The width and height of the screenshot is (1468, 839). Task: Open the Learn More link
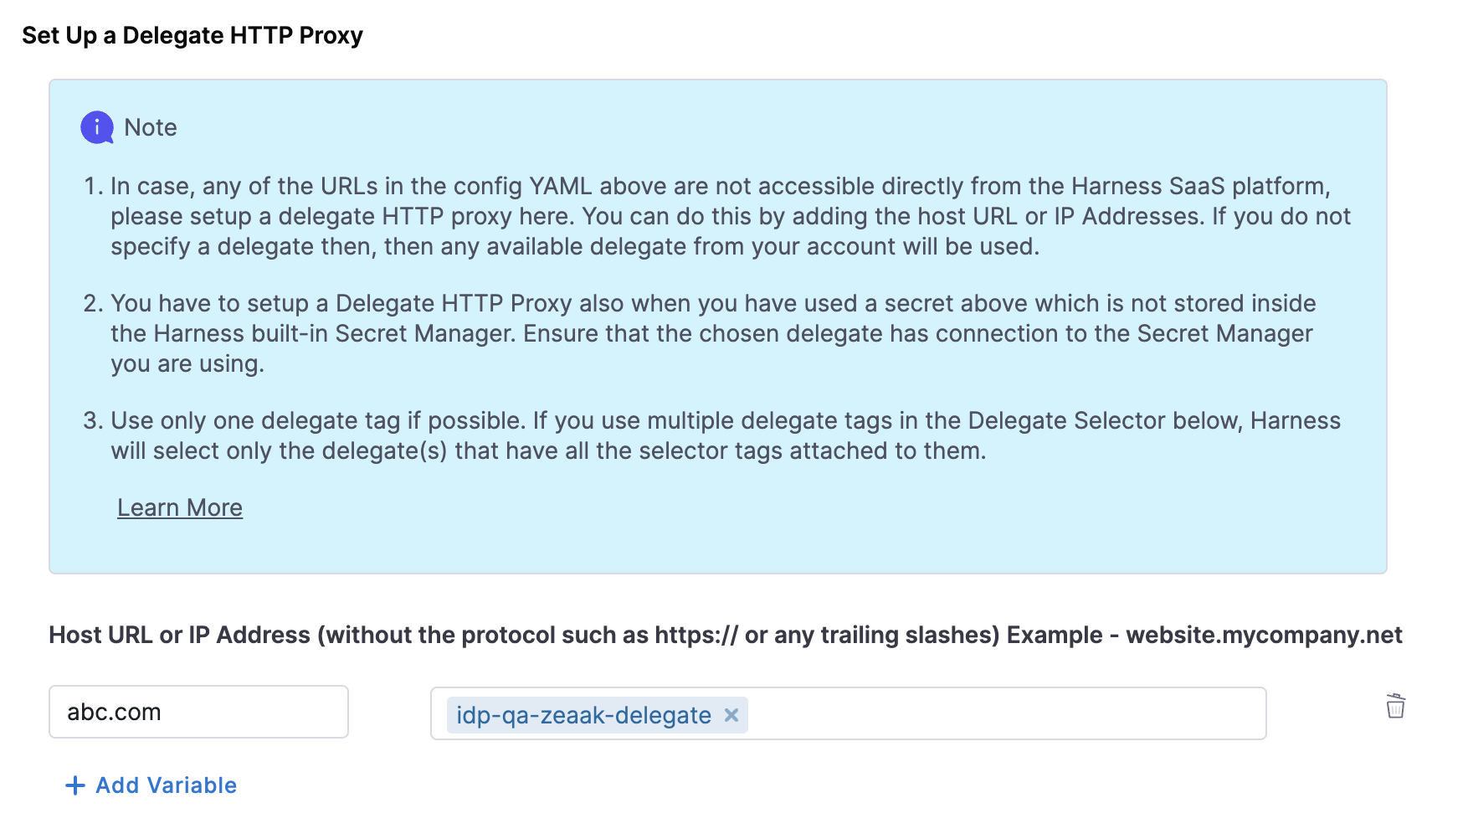click(x=180, y=507)
